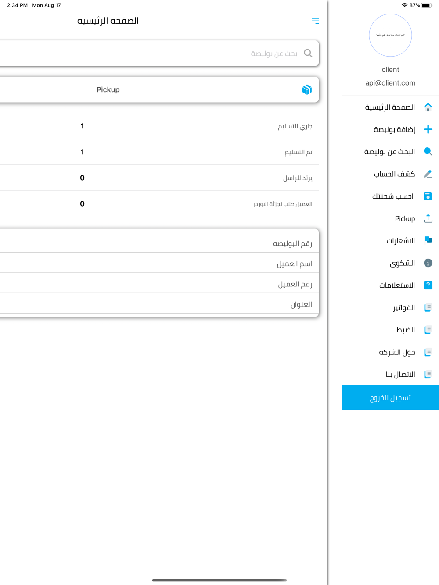Tap the calculator icon beside احسب شحنتك
The width and height of the screenshot is (439, 585).
coord(428,196)
